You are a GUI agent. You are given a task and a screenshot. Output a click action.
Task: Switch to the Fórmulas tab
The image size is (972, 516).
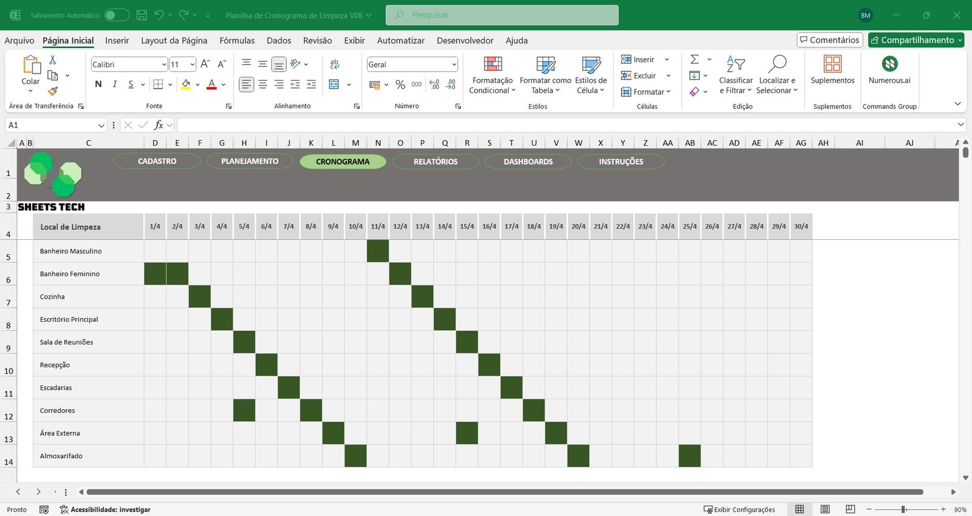237,41
